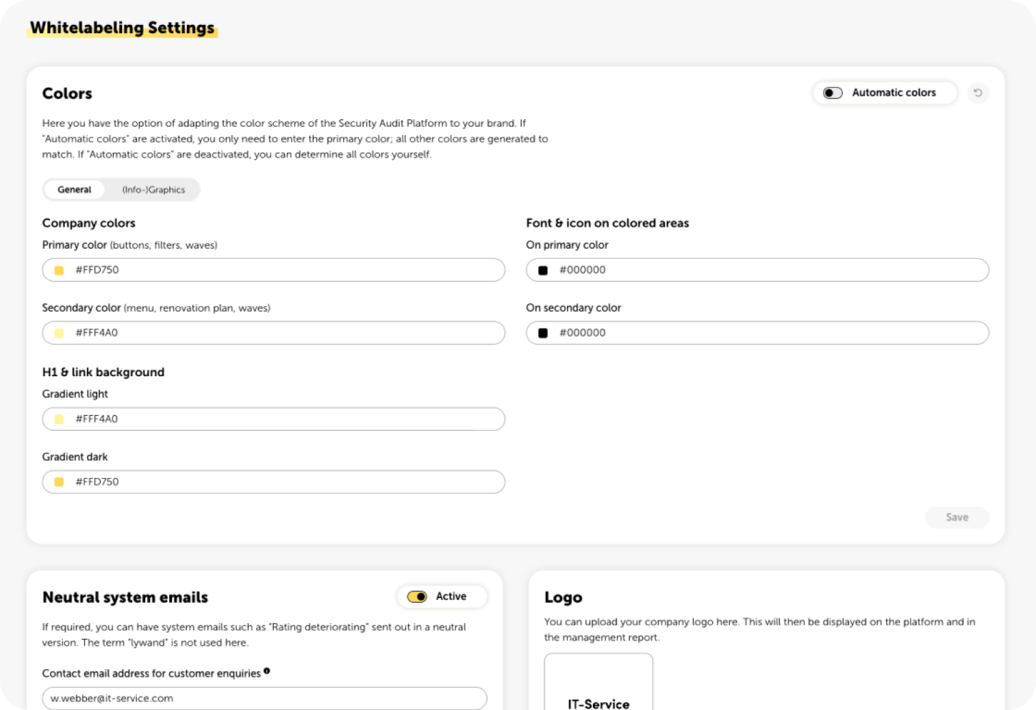Disable the Active neutral emails toggle
Screen dimensions: 1036x710
pos(417,597)
